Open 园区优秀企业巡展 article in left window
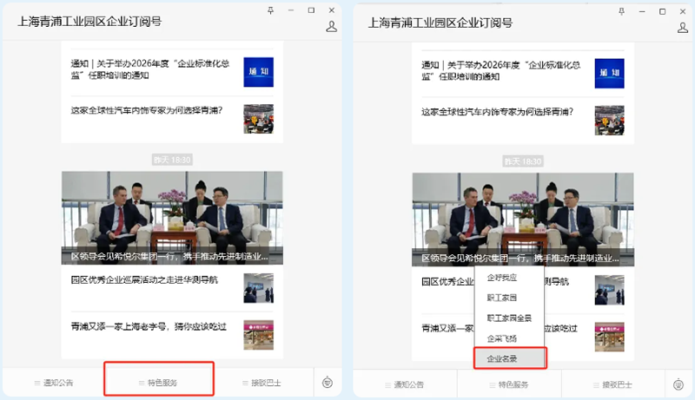 (x=144, y=281)
